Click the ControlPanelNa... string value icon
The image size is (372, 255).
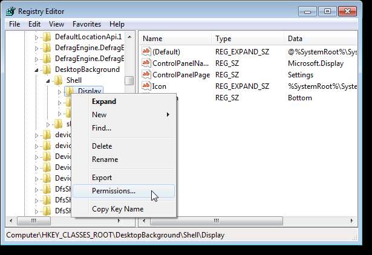pyautogui.click(x=146, y=63)
